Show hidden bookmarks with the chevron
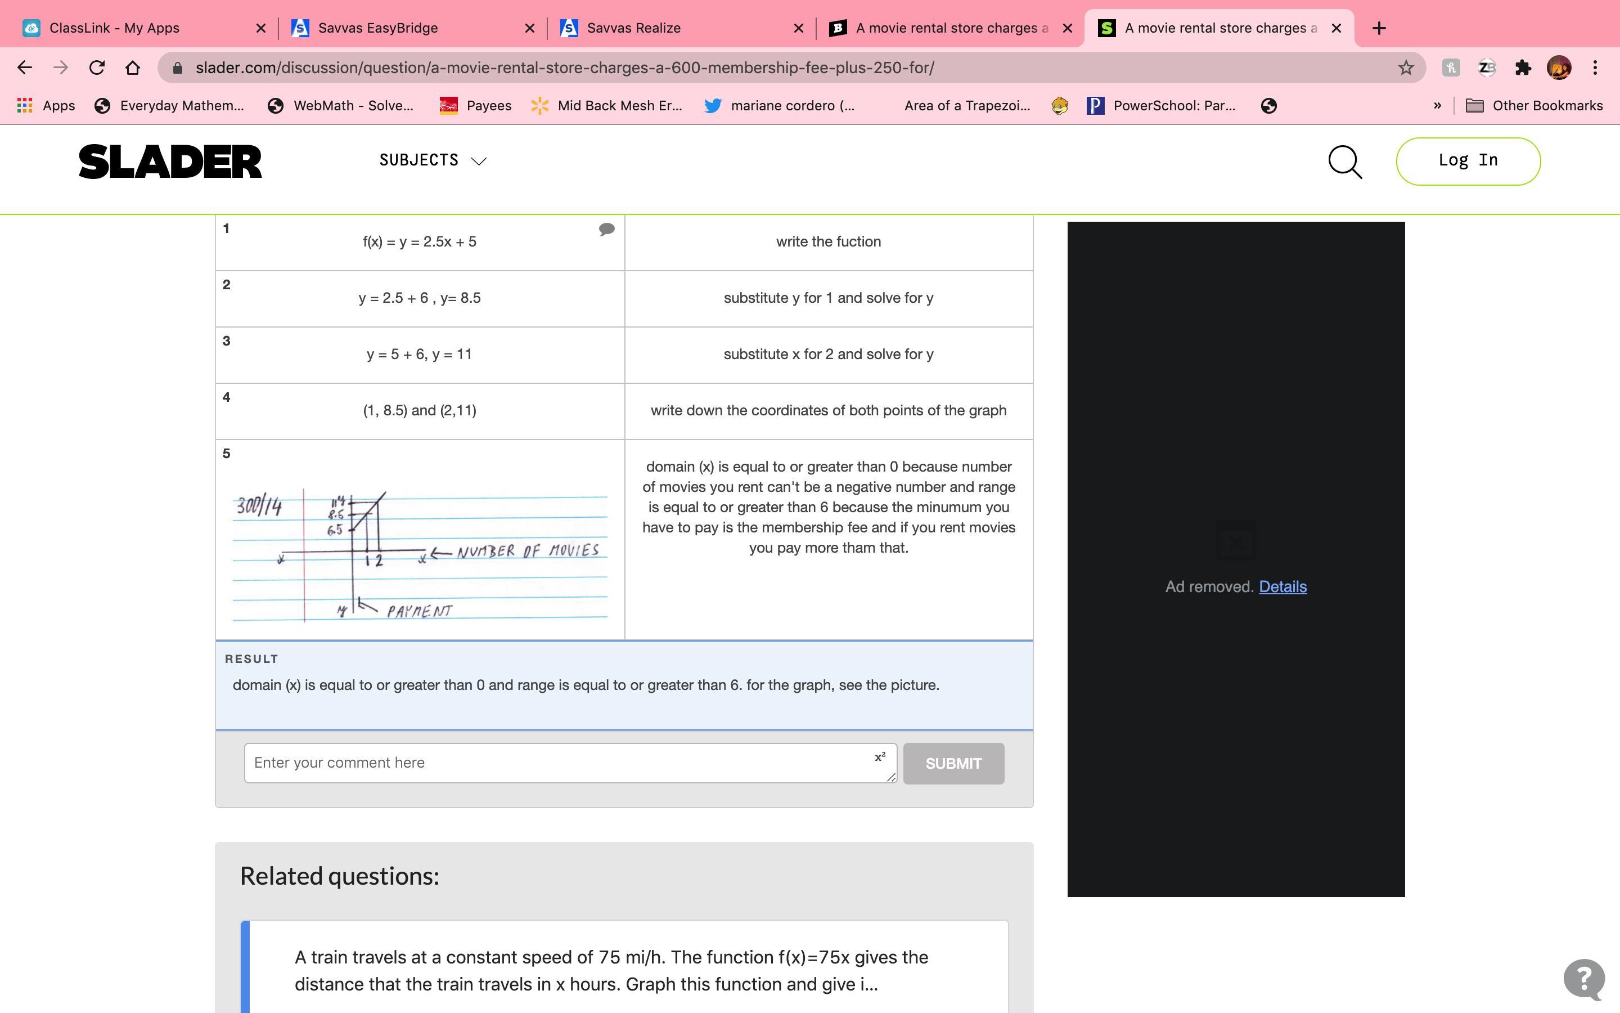Viewport: 1620px width, 1013px height. [x=1437, y=106]
